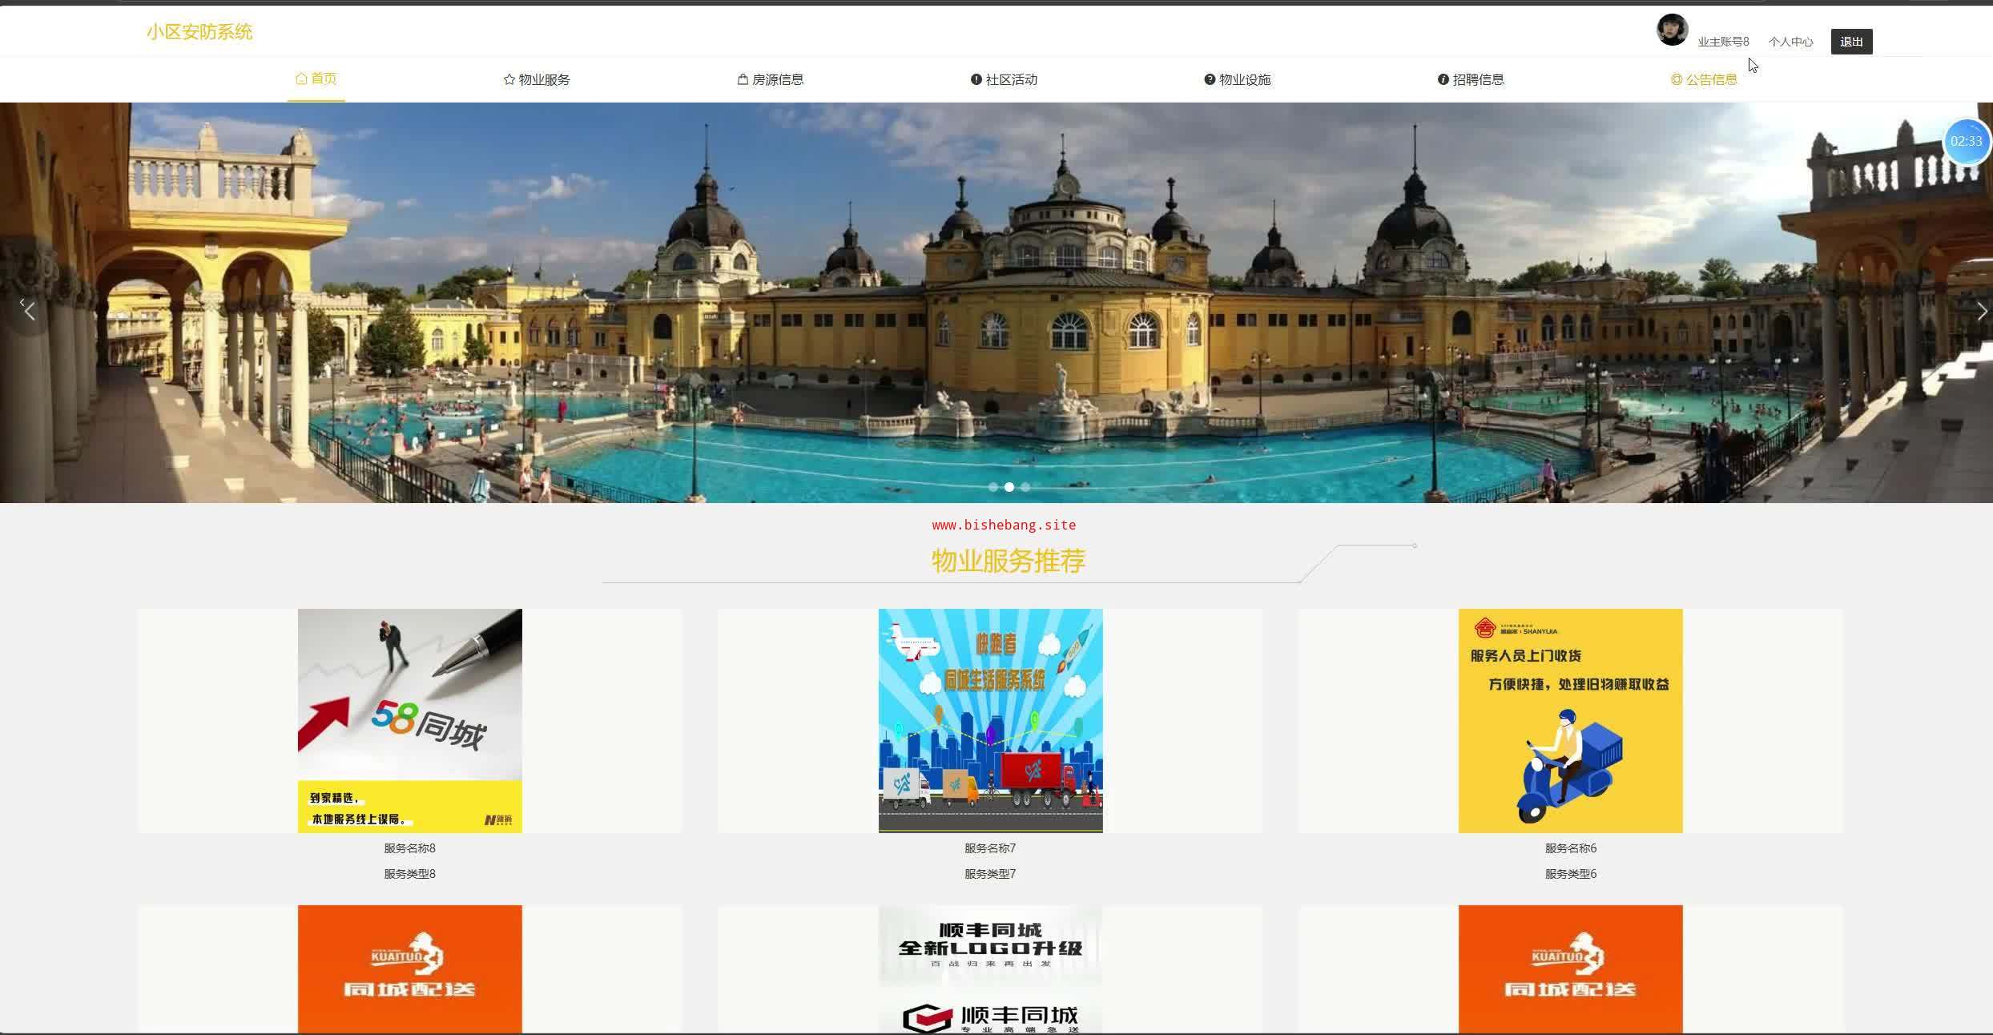Select the third carousel indicator dot

pos(1025,487)
